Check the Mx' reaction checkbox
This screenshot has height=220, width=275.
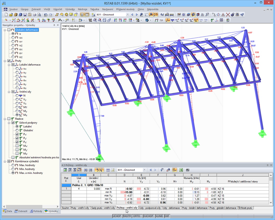pos(17,146)
